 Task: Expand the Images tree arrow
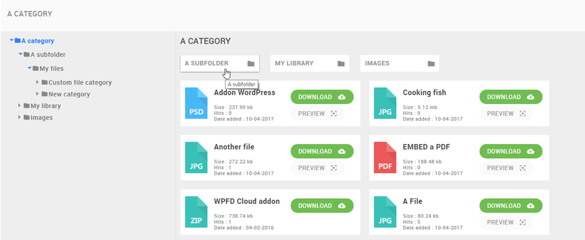(x=20, y=117)
